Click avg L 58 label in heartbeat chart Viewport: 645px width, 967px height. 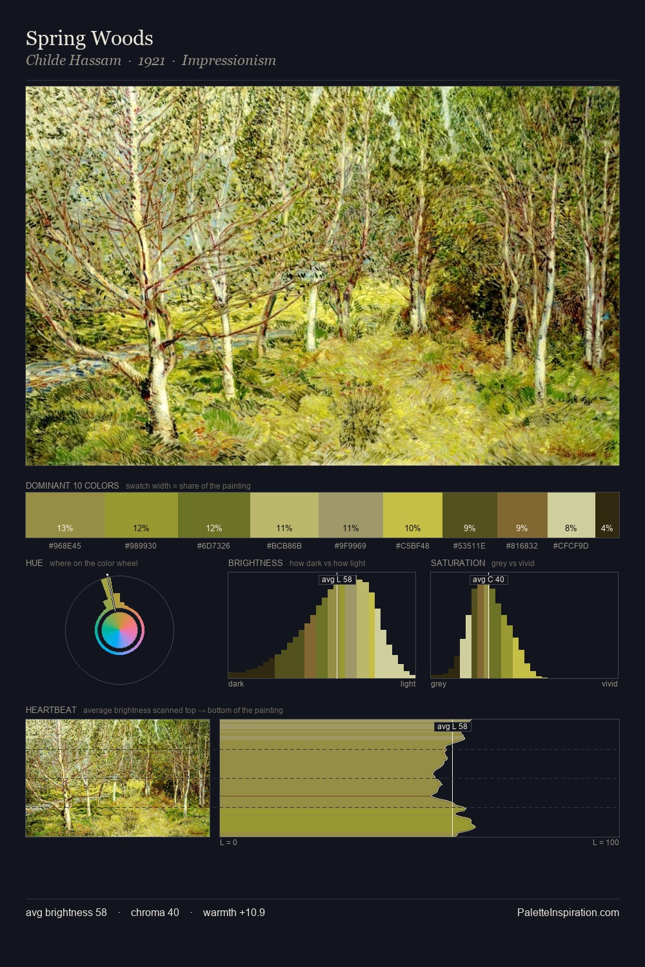tap(452, 727)
